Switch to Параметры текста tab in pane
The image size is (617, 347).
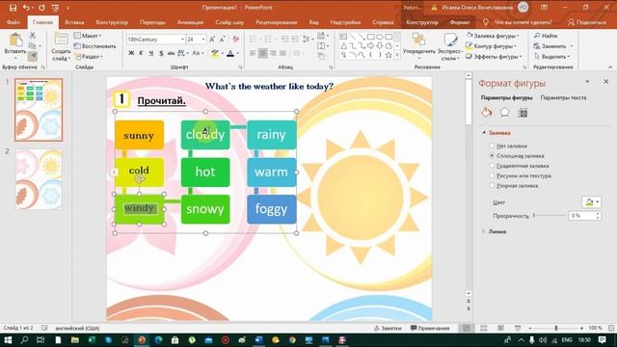tap(563, 97)
